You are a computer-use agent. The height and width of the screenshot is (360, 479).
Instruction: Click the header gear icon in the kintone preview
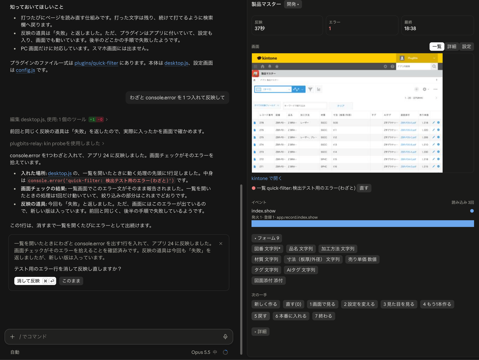coord(385,66)
